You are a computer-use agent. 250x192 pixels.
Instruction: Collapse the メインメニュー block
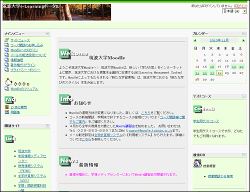click(x=47, y=33)
